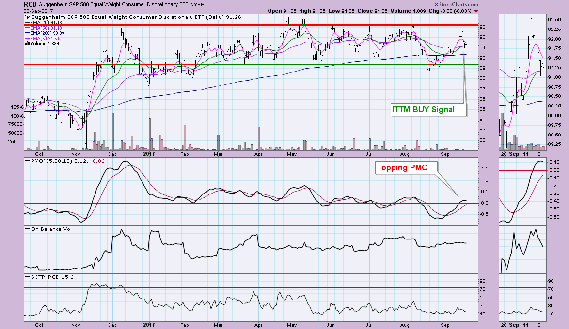Click the Aug label below the price panel
The height and width of the screenshot is (329, 569).
click(x=405, y=154)
